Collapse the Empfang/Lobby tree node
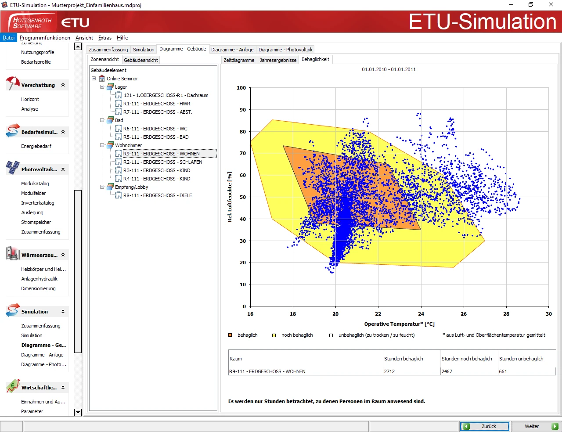 pyautogui.click(x=102, y=187)
